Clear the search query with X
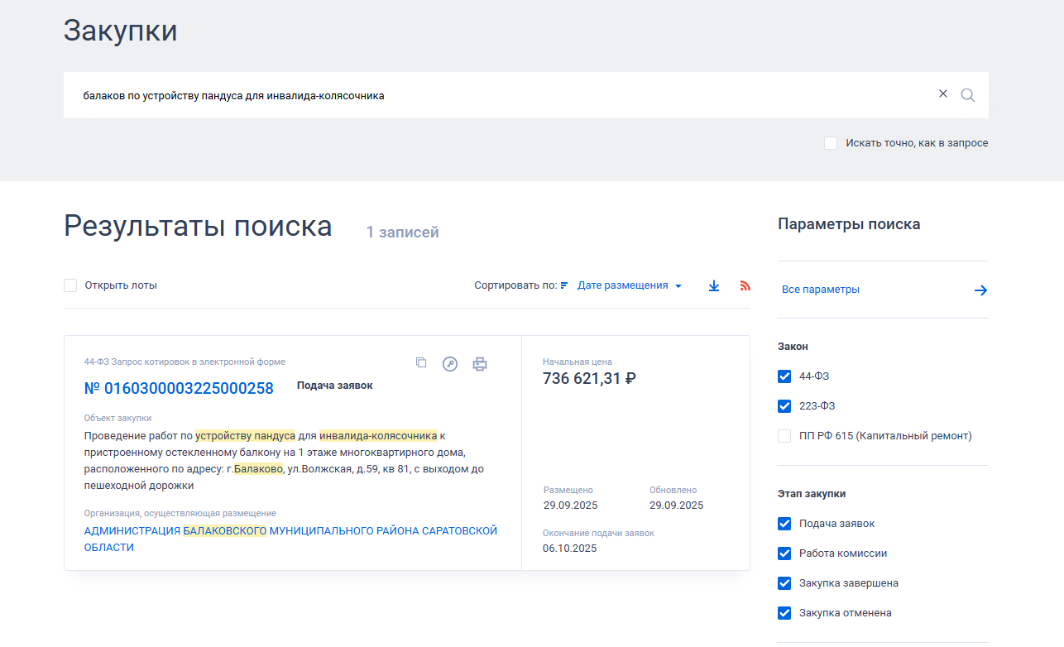 point(942,94)
